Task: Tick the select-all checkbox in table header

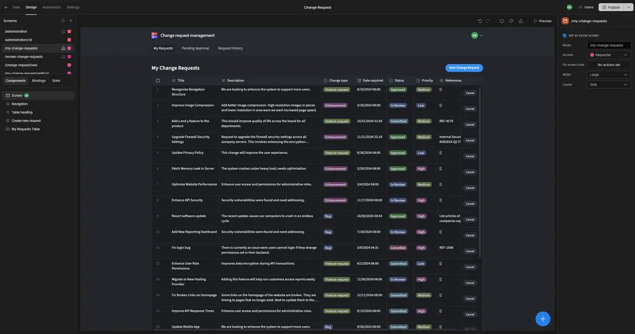Action: 158,80
